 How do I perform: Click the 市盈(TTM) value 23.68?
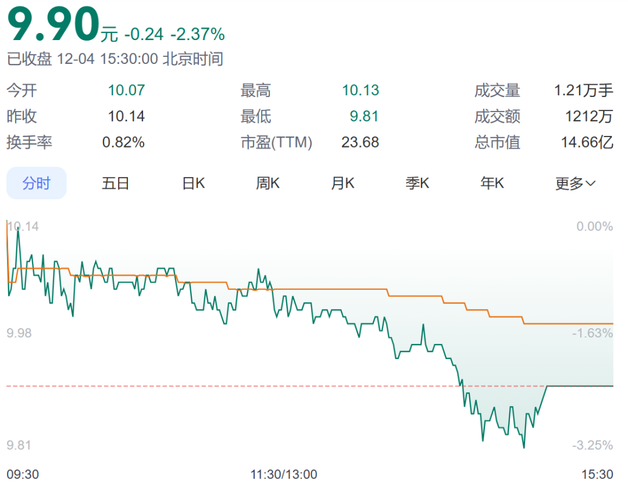[361, 142]
